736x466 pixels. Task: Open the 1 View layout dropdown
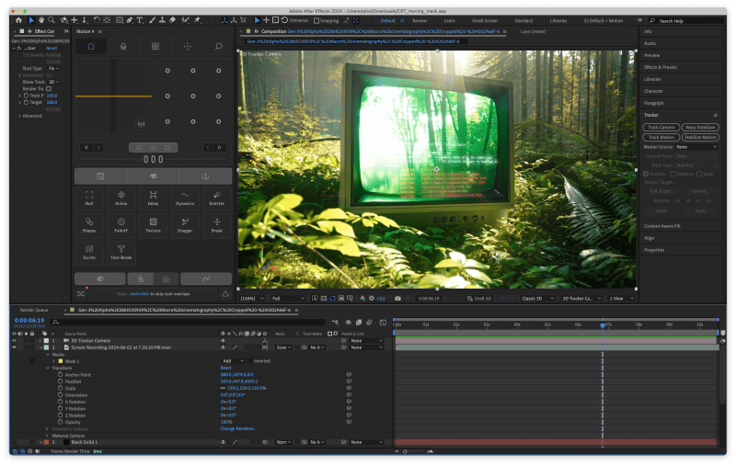[621, 298]
